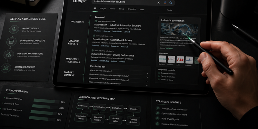The image size is (258, 129).
Task: Switch to the Videos tab
Action: click(x=112, y=9)
